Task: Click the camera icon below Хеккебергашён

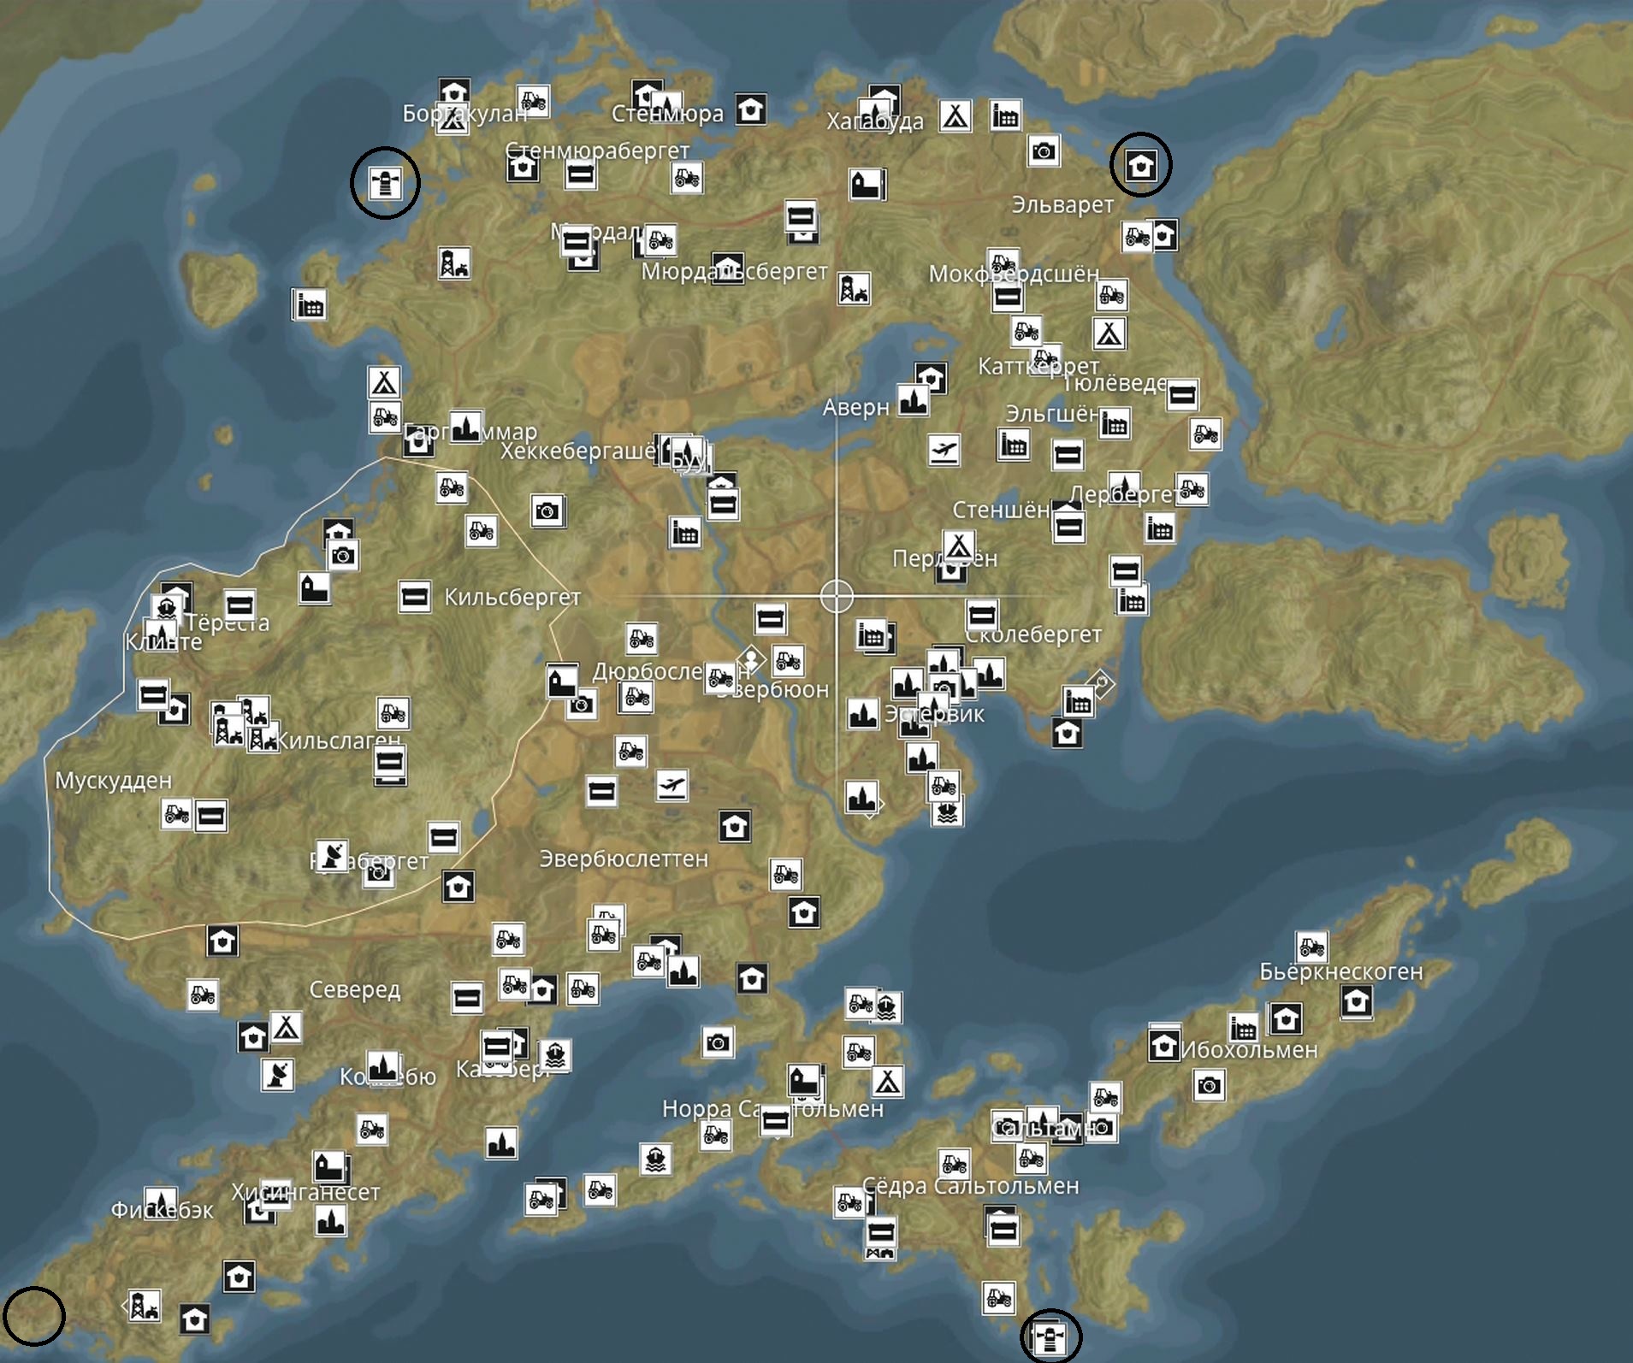Action: pos(547,510)
